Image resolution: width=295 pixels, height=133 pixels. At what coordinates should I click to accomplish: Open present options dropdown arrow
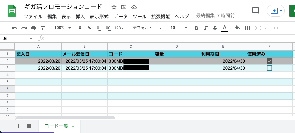coord(281,11)
